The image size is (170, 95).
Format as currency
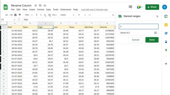[37, 15]
